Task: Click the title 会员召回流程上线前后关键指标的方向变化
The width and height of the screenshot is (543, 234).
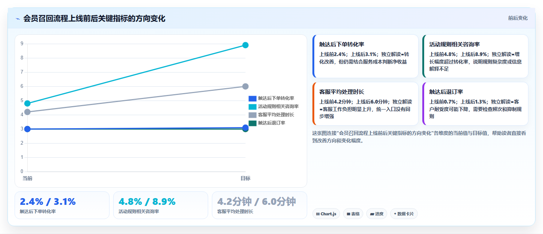Action: [x=94, y=19]
